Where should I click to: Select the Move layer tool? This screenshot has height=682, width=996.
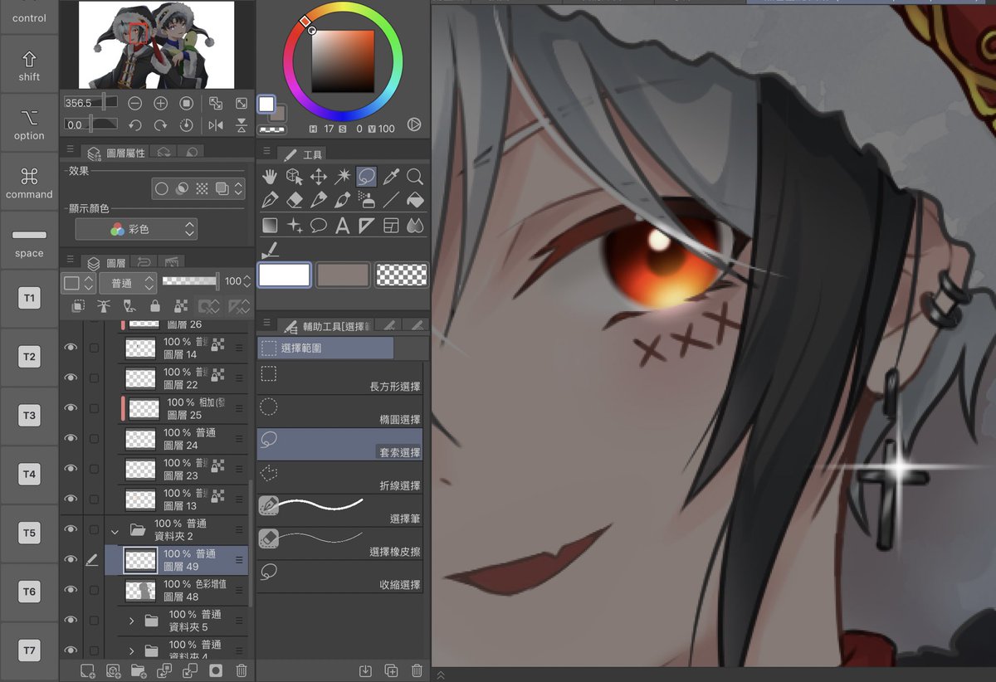click(318, 176)
